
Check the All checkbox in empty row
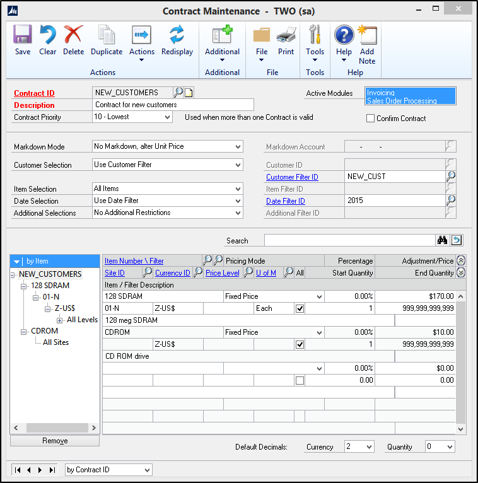pyautogui.click(x=300, y=380)
